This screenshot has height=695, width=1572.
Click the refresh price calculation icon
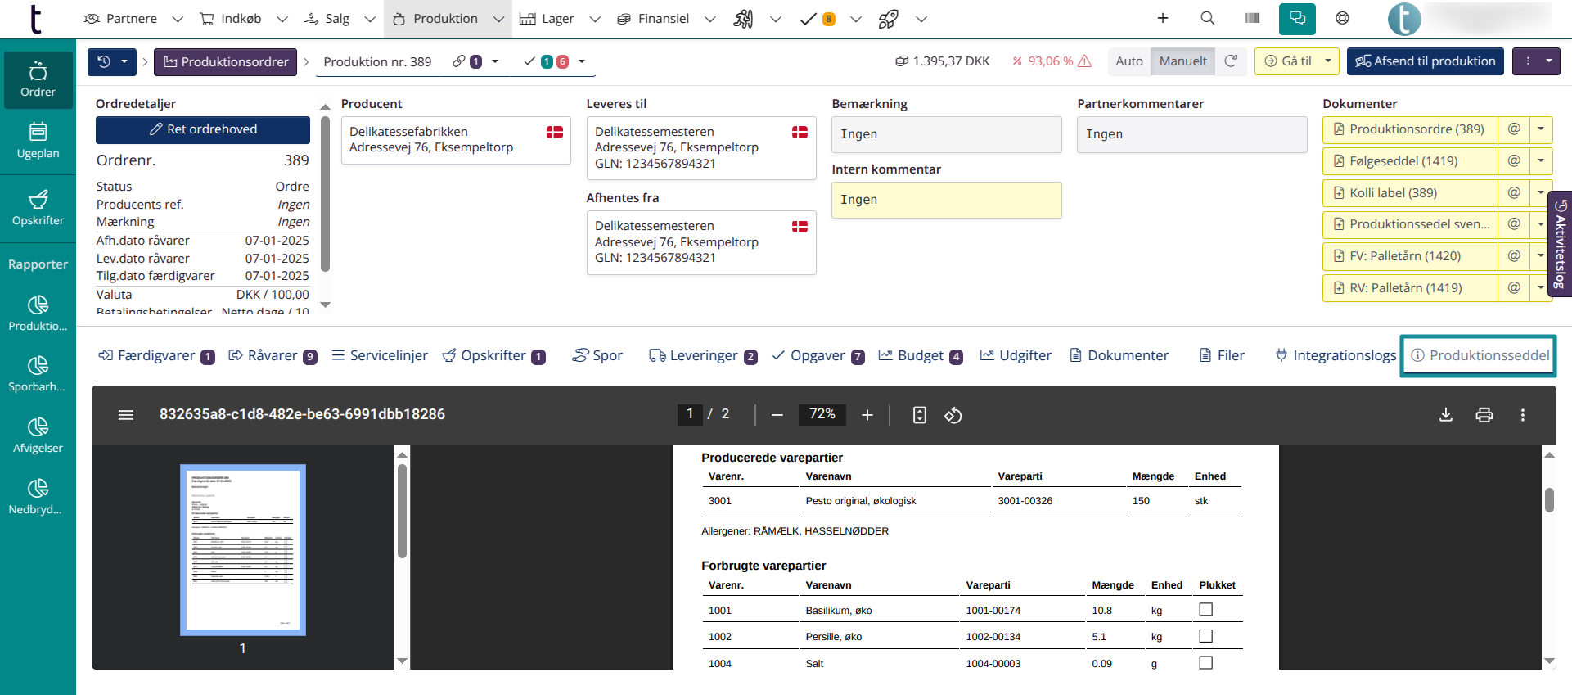click(1231, 61)
